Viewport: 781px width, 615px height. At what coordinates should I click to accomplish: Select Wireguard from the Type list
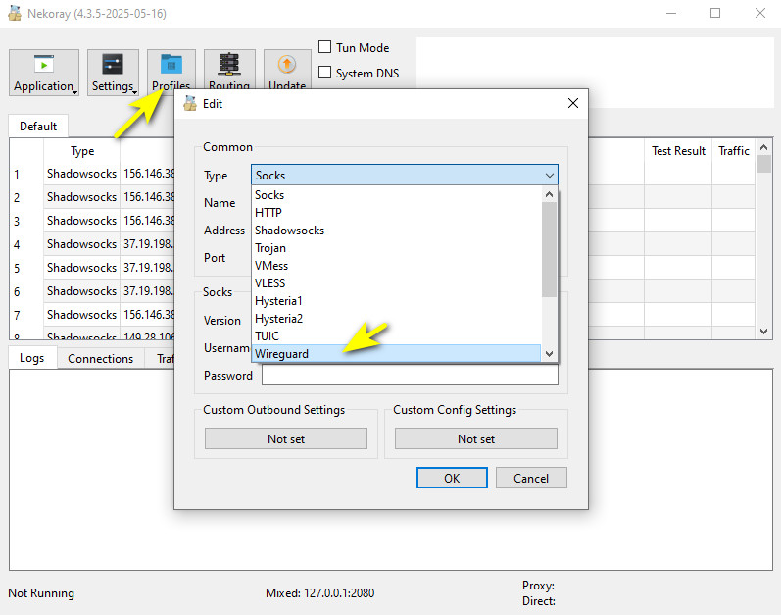point(282,354)
